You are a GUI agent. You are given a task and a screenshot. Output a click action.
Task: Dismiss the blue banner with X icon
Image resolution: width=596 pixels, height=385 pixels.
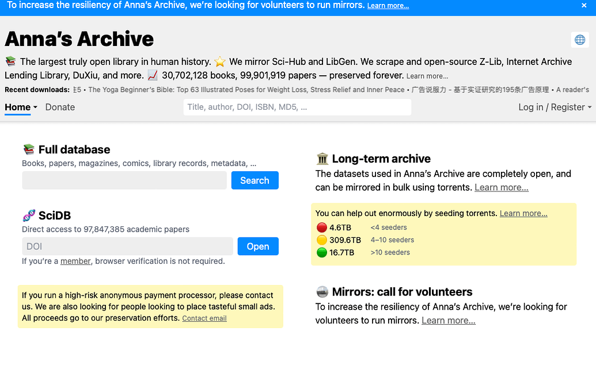[x=584, y=6]
